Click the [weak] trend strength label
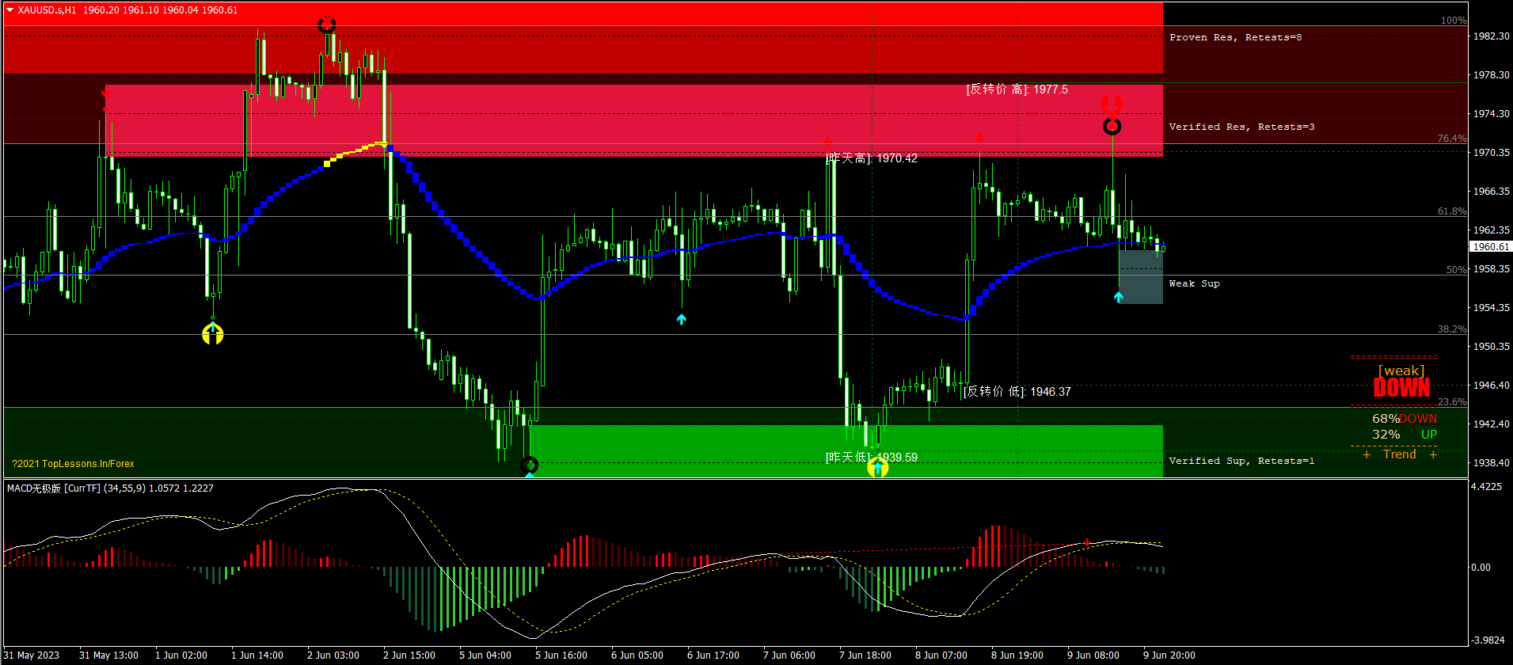Screen dimensions: 1513x665 click(1401, 370)
